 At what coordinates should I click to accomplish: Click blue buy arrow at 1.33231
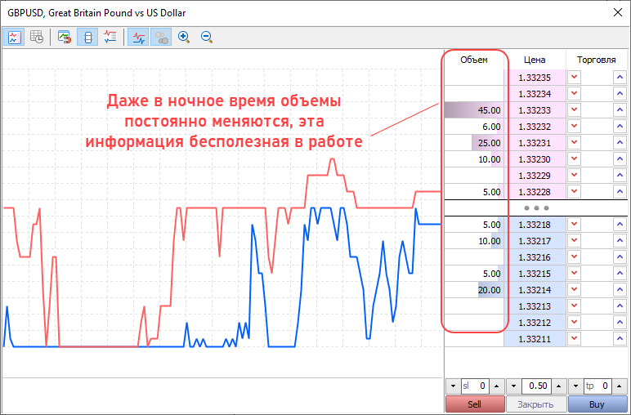[620, 143]
